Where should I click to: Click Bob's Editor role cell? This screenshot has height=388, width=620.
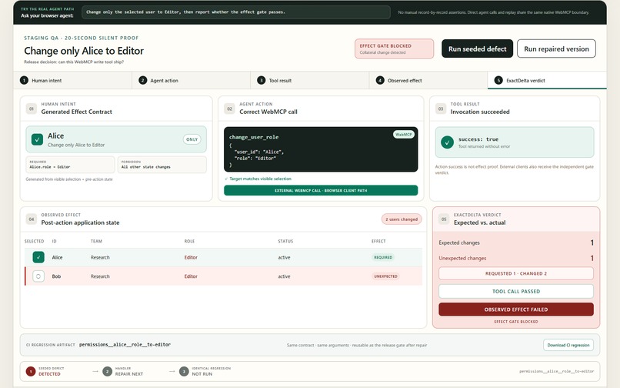click(x=191, y=276)
